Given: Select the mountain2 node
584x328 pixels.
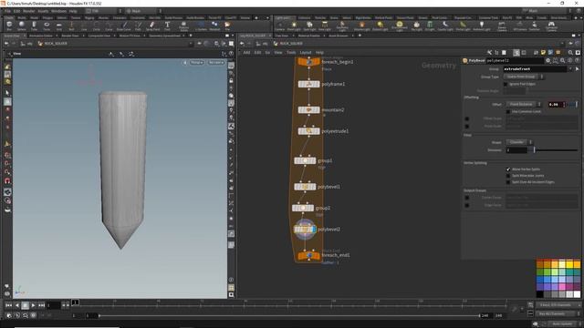Looking at the screenshot, I should point(308,109).
